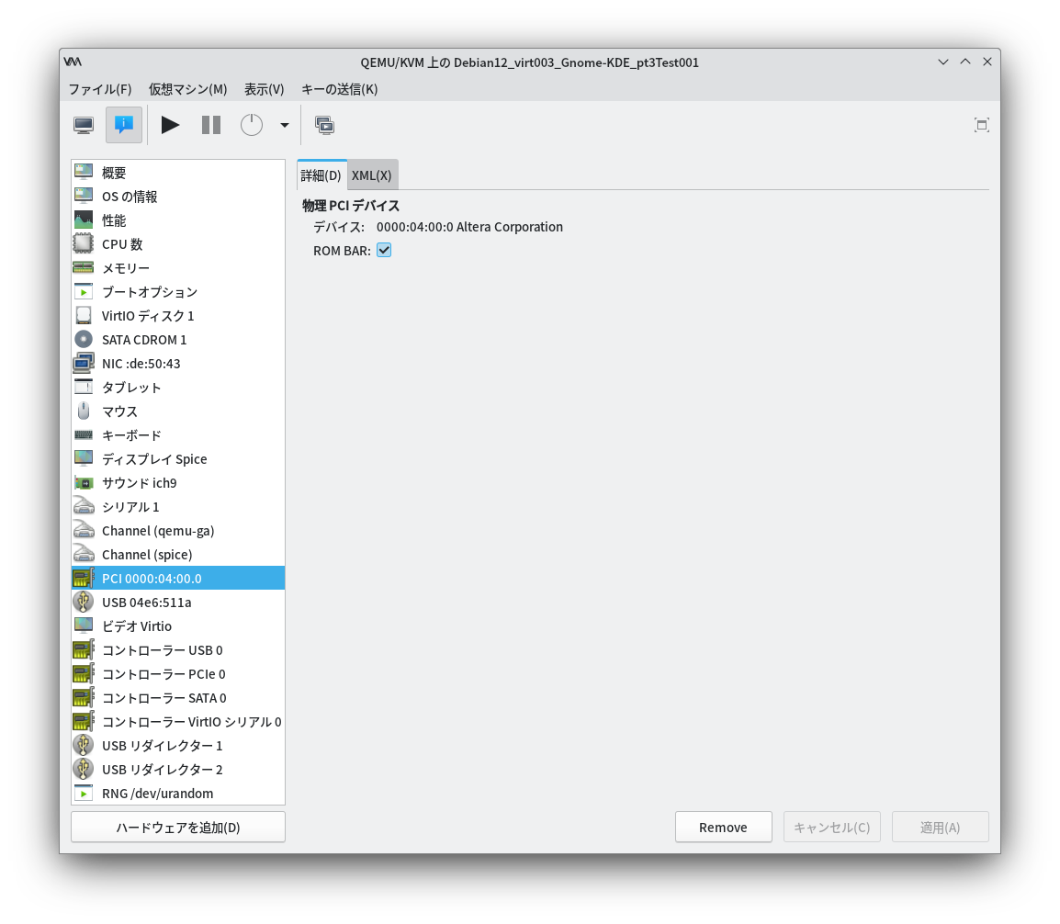The height and width of the screenshot is (924, 1060).
Task: Maximize the window with up chevron
Action: [x=965, y=62]
